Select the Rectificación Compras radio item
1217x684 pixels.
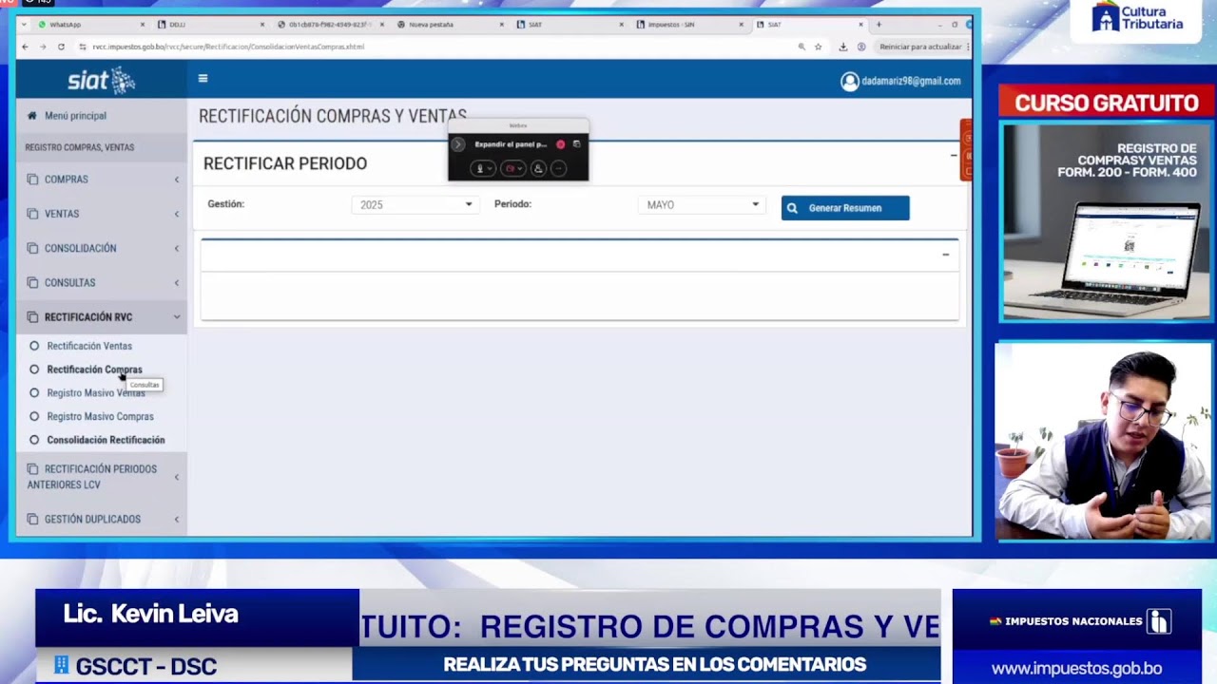86,370
